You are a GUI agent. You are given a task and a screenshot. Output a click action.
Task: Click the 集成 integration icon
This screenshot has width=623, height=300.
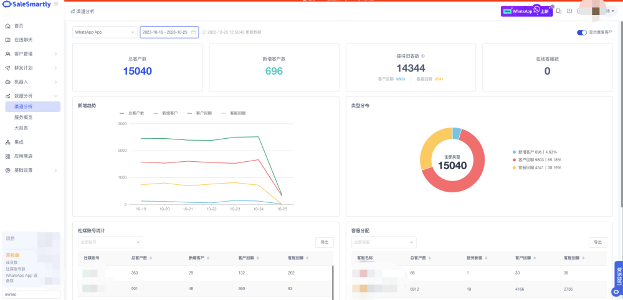click(7, 142)
